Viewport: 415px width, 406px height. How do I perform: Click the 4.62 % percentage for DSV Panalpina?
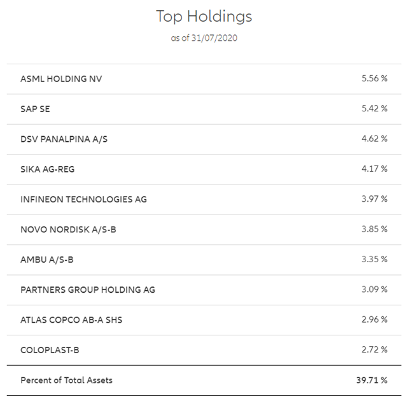click(x=374, y=139)
